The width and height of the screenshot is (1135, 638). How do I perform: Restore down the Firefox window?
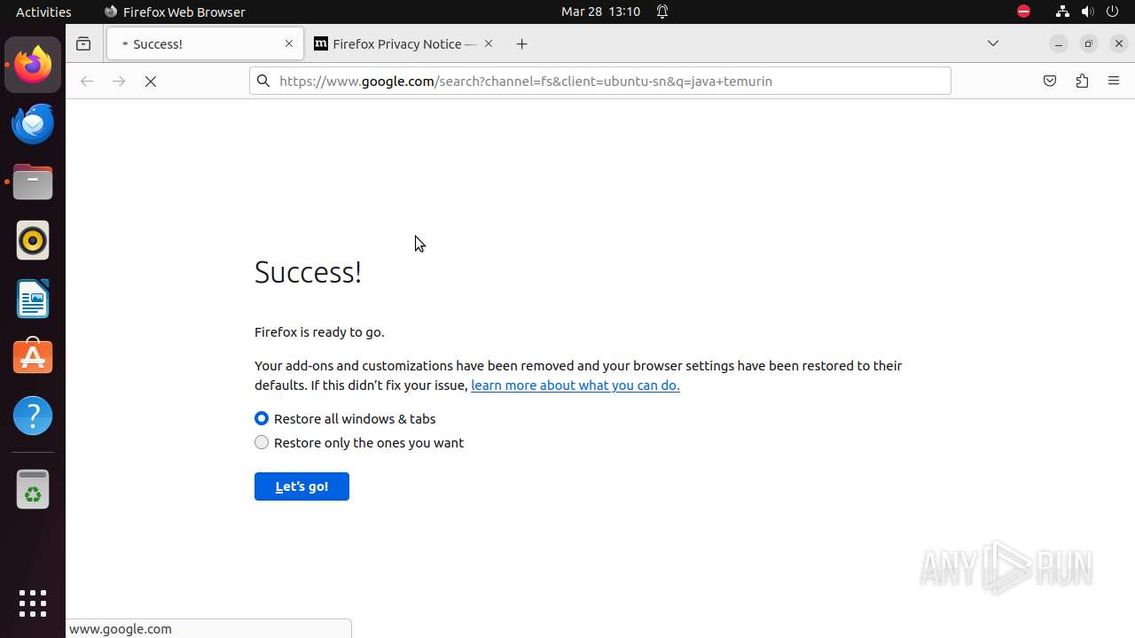tap(1089, 43)
